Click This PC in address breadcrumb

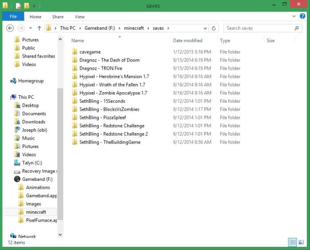point(68,28)
